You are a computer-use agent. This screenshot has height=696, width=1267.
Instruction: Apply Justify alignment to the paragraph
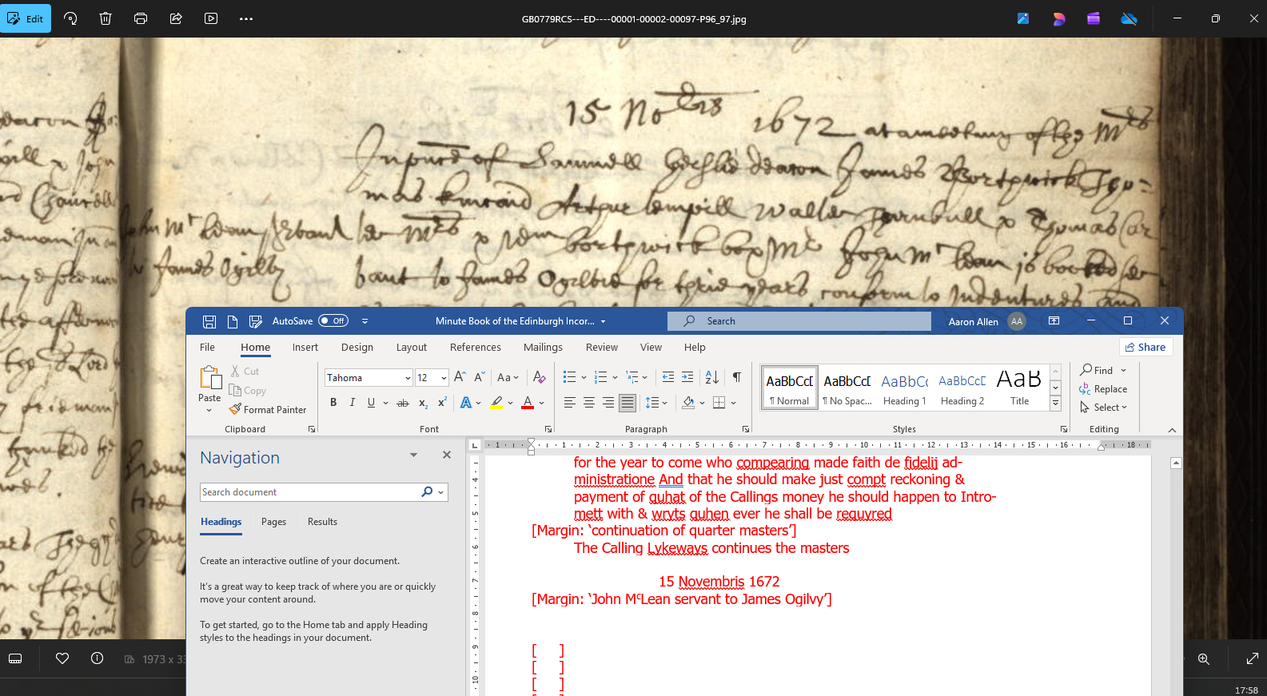(x=628, y=403)
